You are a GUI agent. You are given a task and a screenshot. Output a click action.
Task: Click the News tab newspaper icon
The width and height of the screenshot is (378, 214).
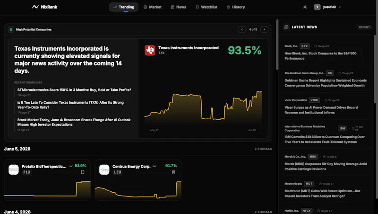pyautogui.click(x=172, y=7)
